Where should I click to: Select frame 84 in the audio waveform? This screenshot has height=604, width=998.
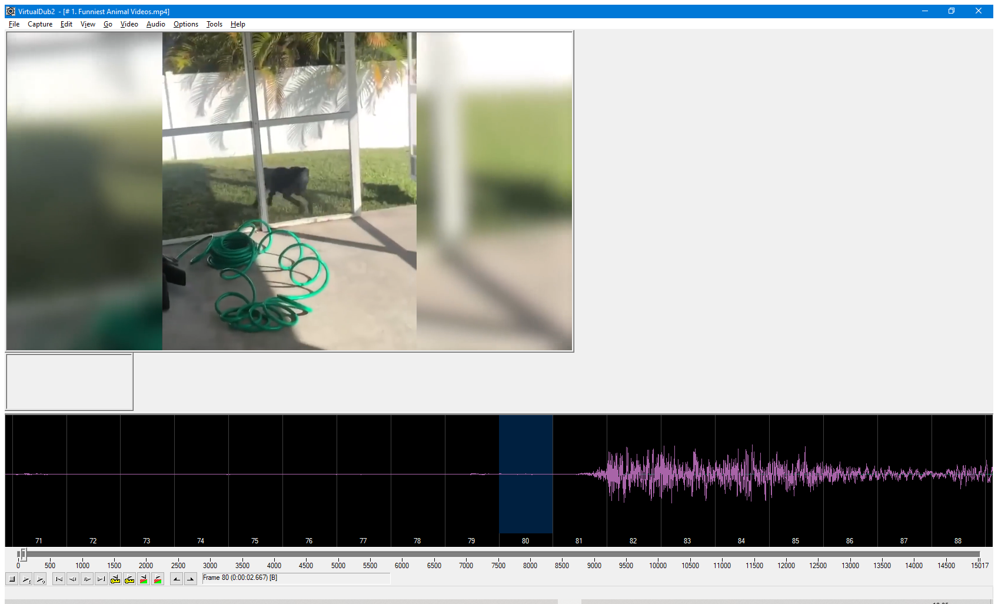741,477
